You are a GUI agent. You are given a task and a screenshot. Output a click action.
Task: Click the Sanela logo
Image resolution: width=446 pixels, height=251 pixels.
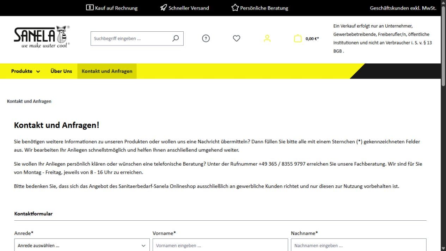click(x=42, y=37)
